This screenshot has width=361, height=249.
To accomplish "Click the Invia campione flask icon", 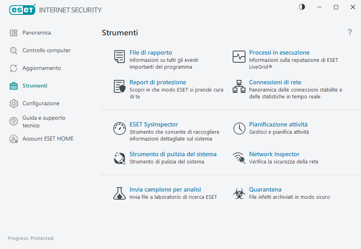I will pyautogui.click(x=119, y=194).
